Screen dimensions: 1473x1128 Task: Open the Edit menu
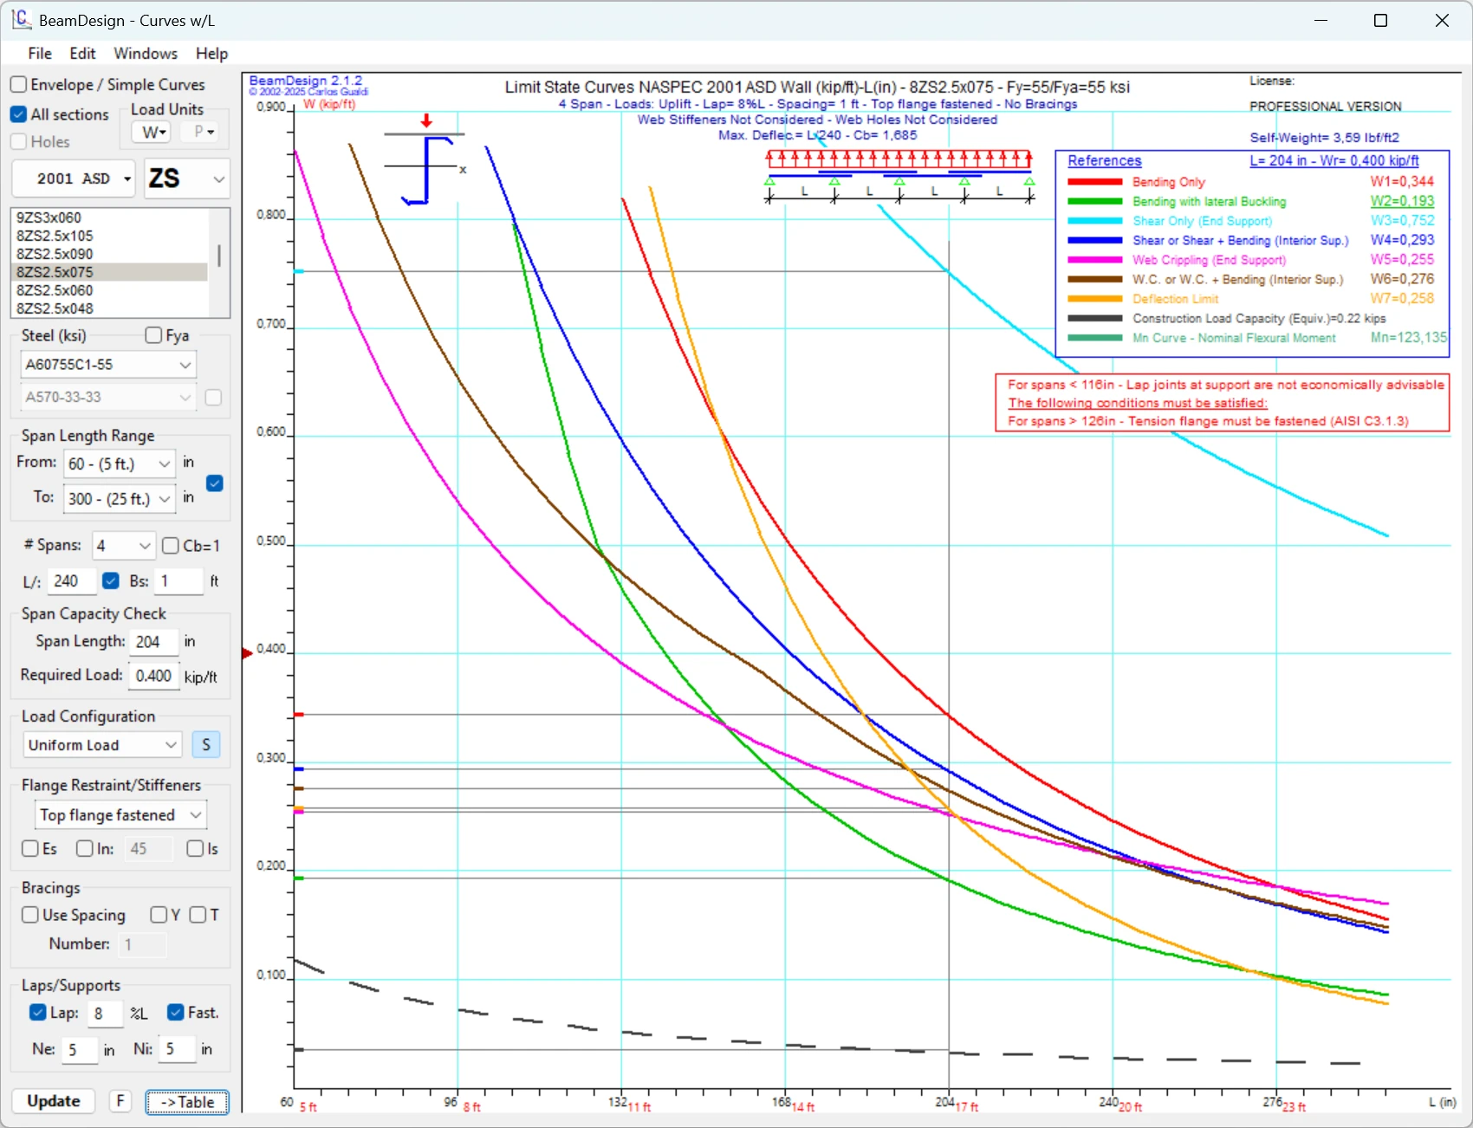coord(82,54)
